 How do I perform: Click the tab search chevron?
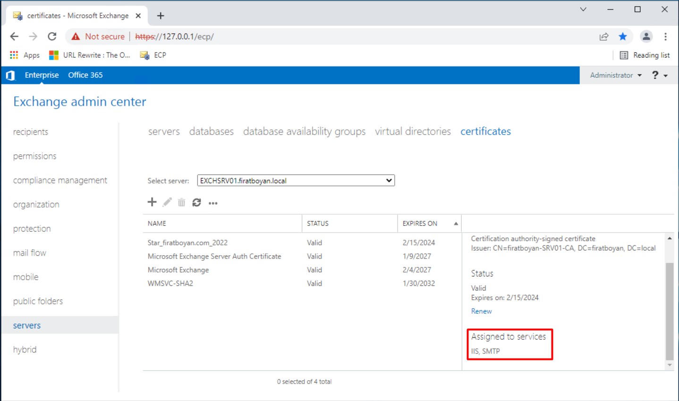[x=583, y=9]
